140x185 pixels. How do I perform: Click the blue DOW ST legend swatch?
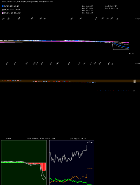point(3,6)
